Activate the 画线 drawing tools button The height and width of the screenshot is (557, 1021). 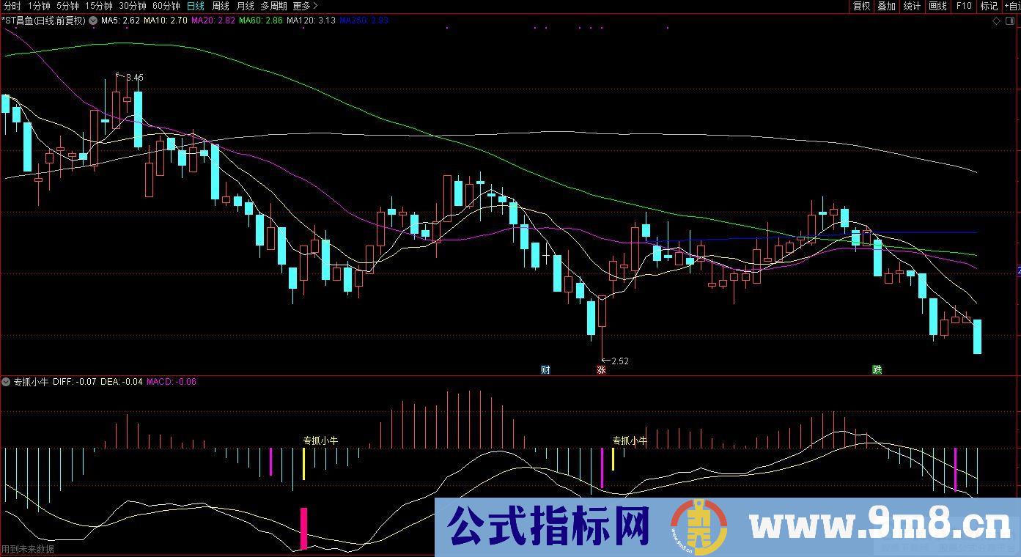(x=937, y=6)
